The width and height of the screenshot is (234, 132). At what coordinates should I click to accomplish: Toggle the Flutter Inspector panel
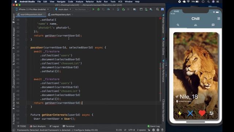(163, 23)
